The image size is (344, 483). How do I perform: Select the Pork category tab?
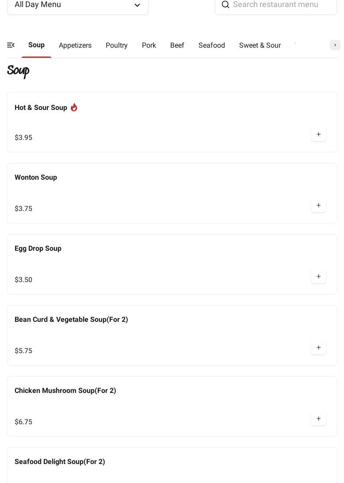[149, 45]
